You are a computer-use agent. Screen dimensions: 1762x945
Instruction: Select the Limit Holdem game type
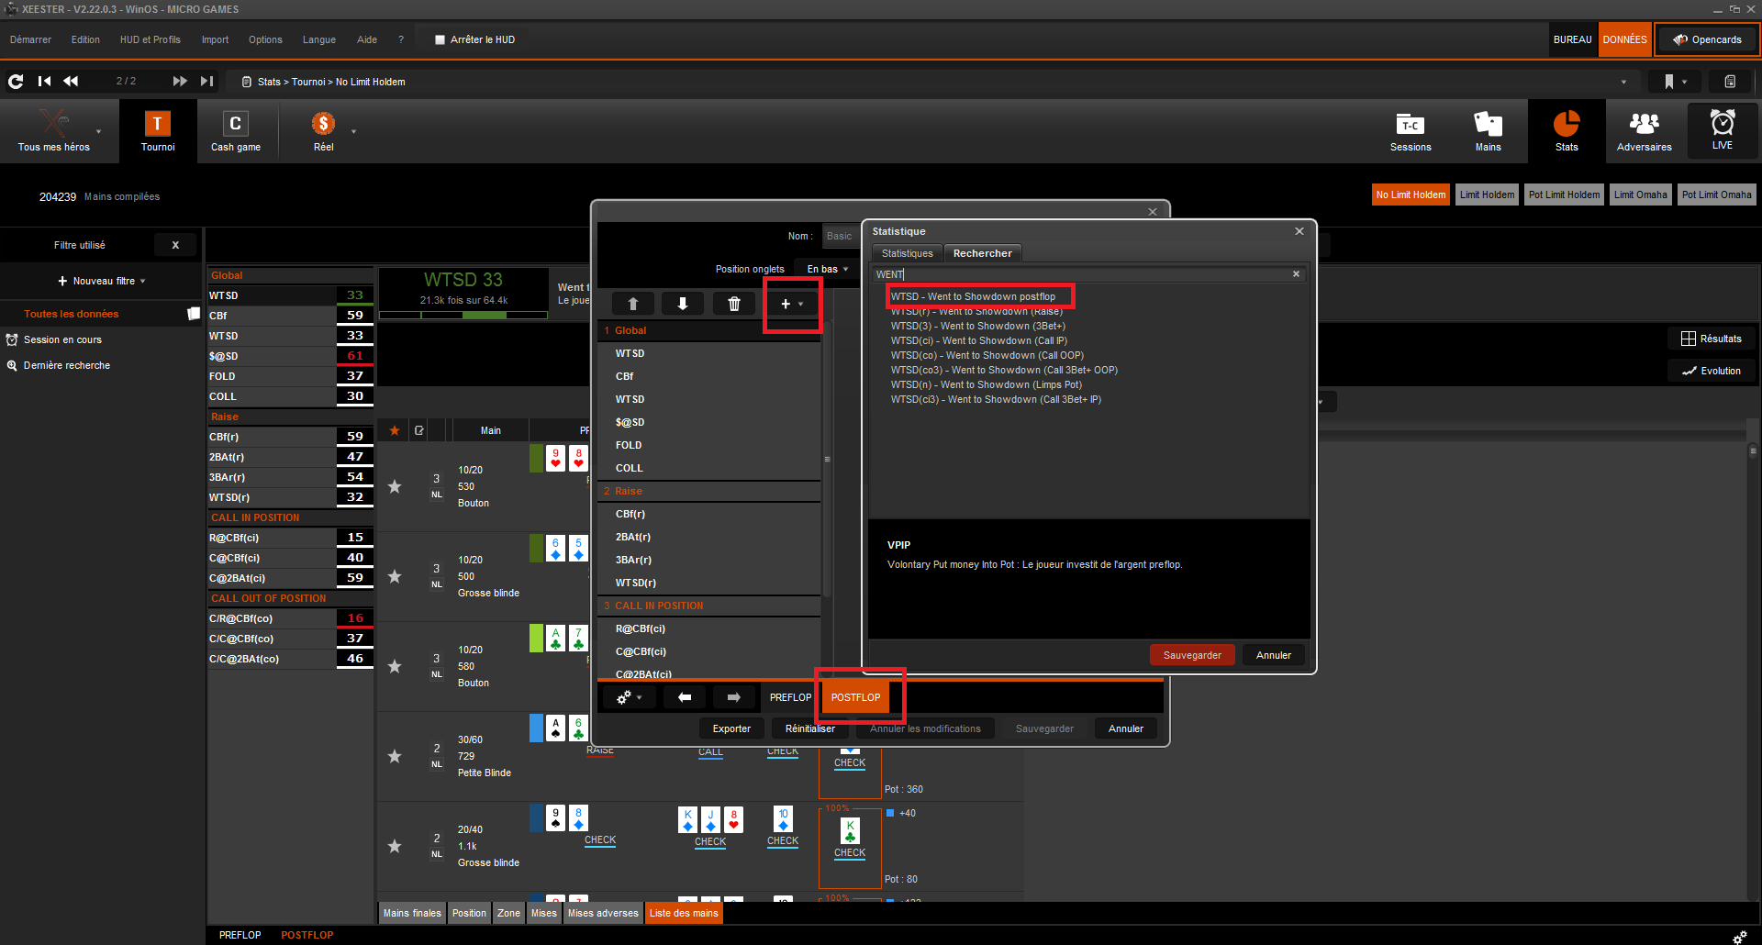1488,195
